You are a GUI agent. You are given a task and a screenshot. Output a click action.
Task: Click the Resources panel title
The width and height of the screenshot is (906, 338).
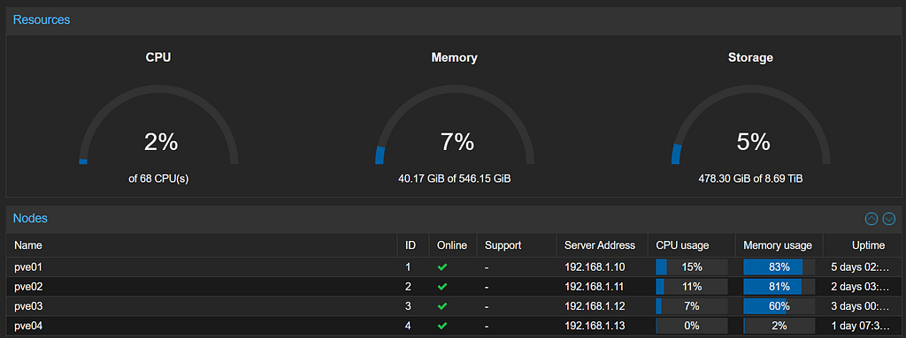42,19
